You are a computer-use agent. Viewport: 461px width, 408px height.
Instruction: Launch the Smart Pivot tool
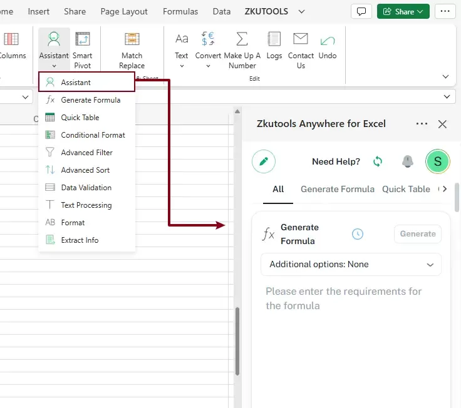[x=82, y=49]
